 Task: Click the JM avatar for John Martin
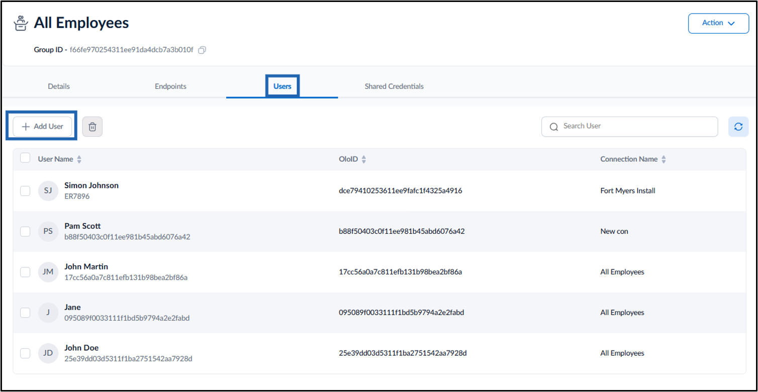coord(48,272)
